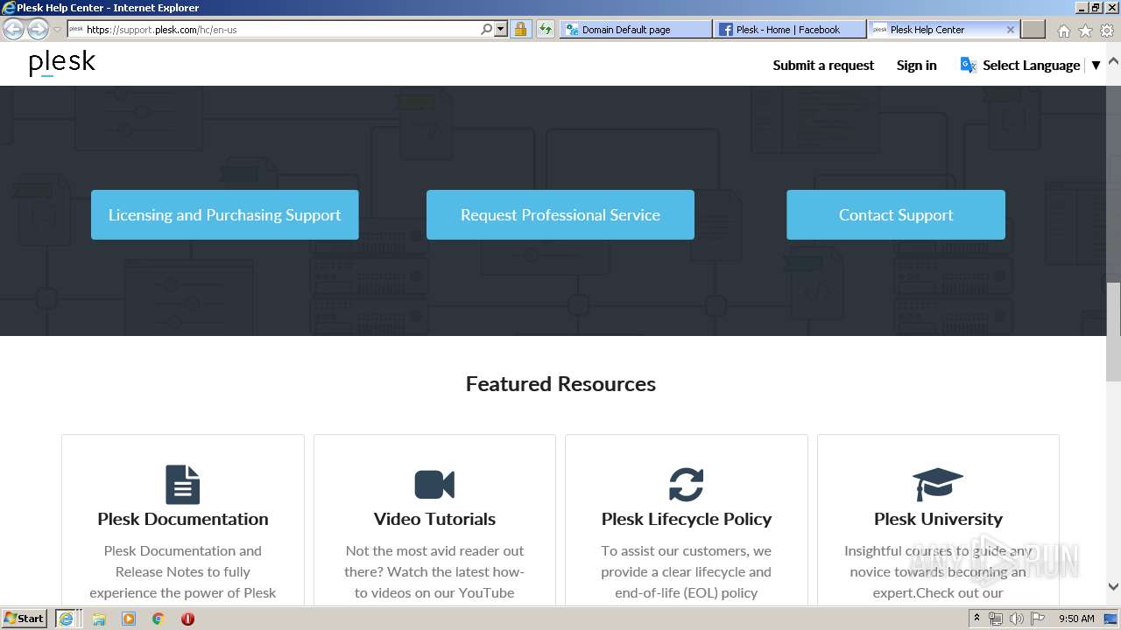Viewport: 1121px width, 630px height.
Task: Click Submit a request link
Action: [823, 65]
